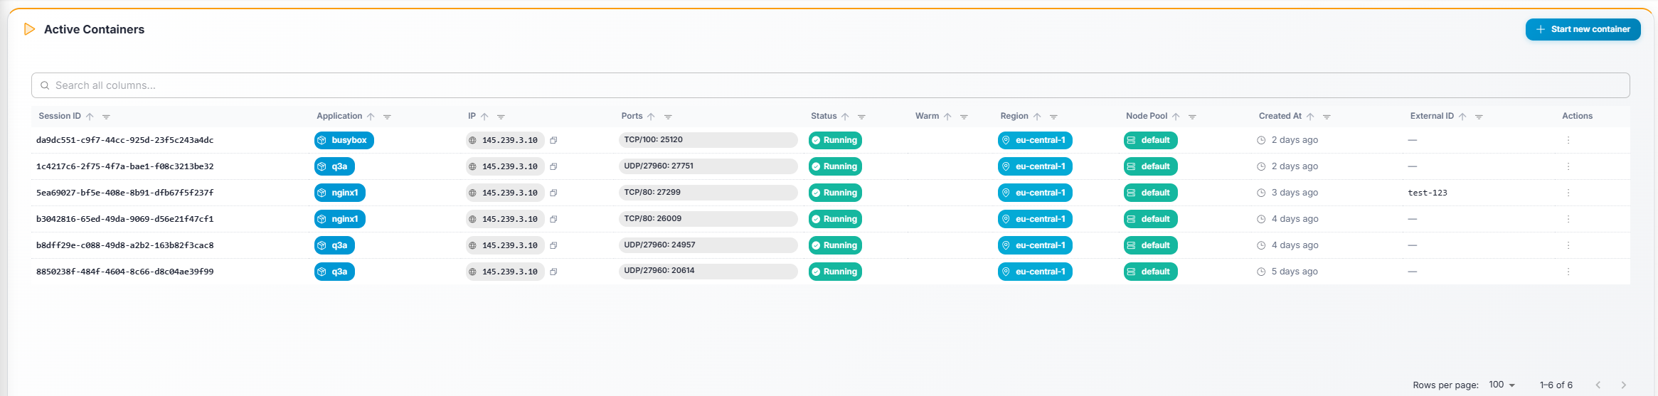This screenshot has height=396, width=1658.
Task: Copy IP of the UDP/27960: 24957 row
Action: coord(553,245)
